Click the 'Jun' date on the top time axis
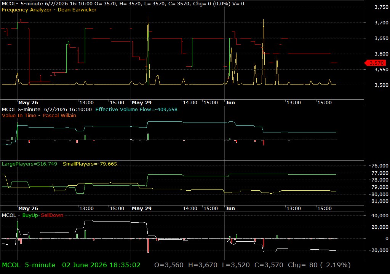This screenshot has width=390, height=274. pyautogui.click(x=230, y=102)
